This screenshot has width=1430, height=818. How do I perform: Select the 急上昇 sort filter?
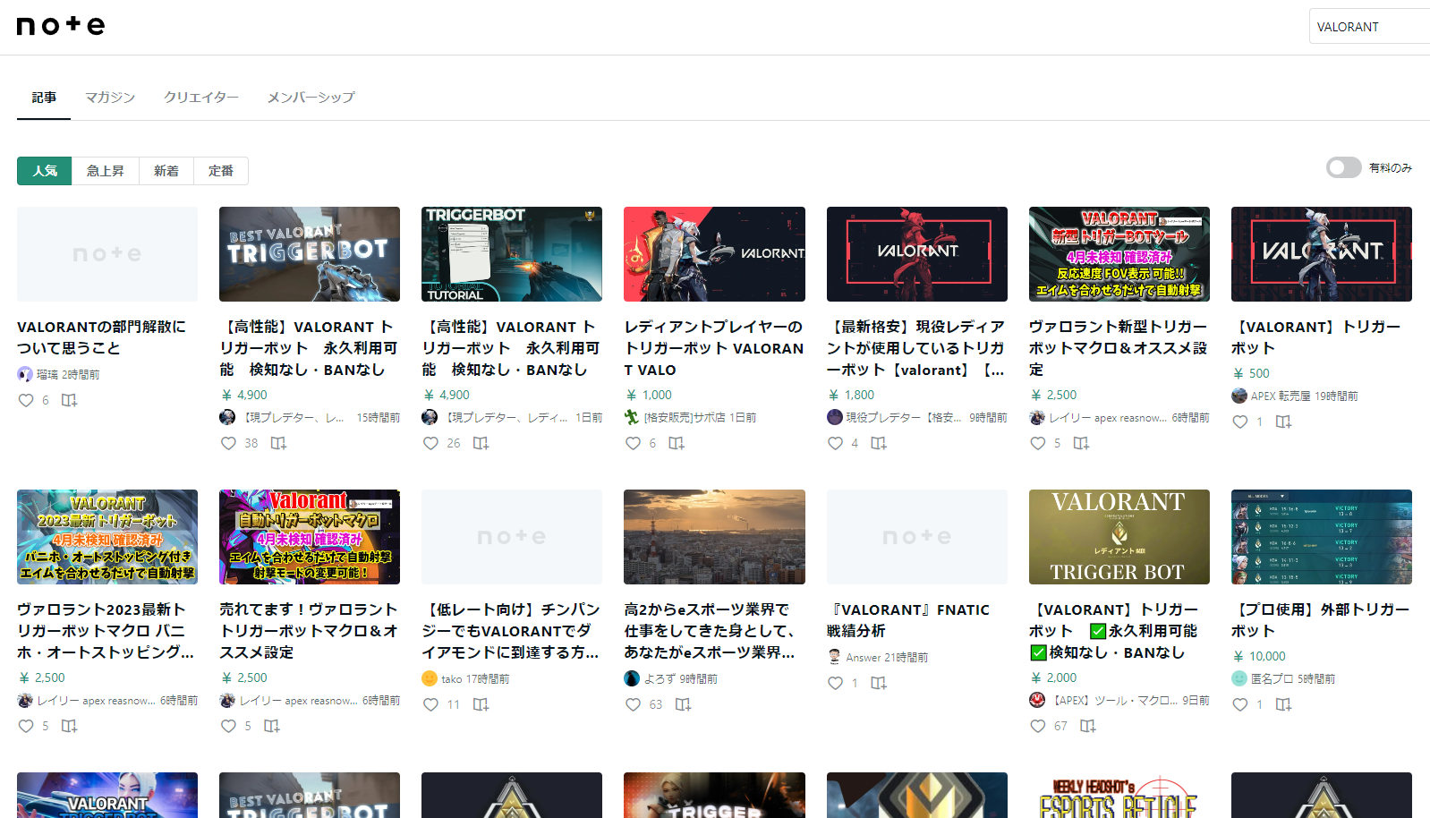tap(105, 171)
